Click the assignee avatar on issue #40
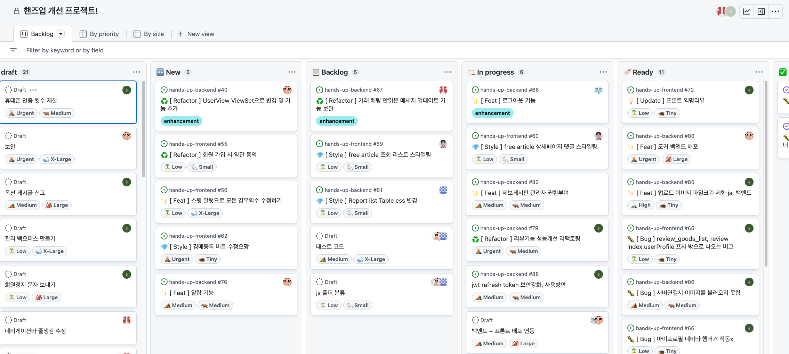Viewport: 789px width, 354px height. (287, 90)
